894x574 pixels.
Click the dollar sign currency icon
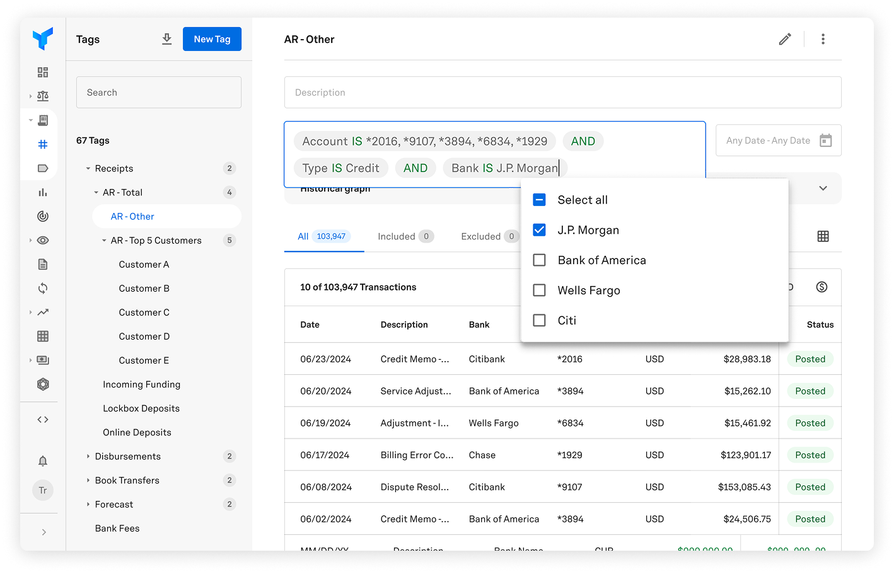[821, 287]
